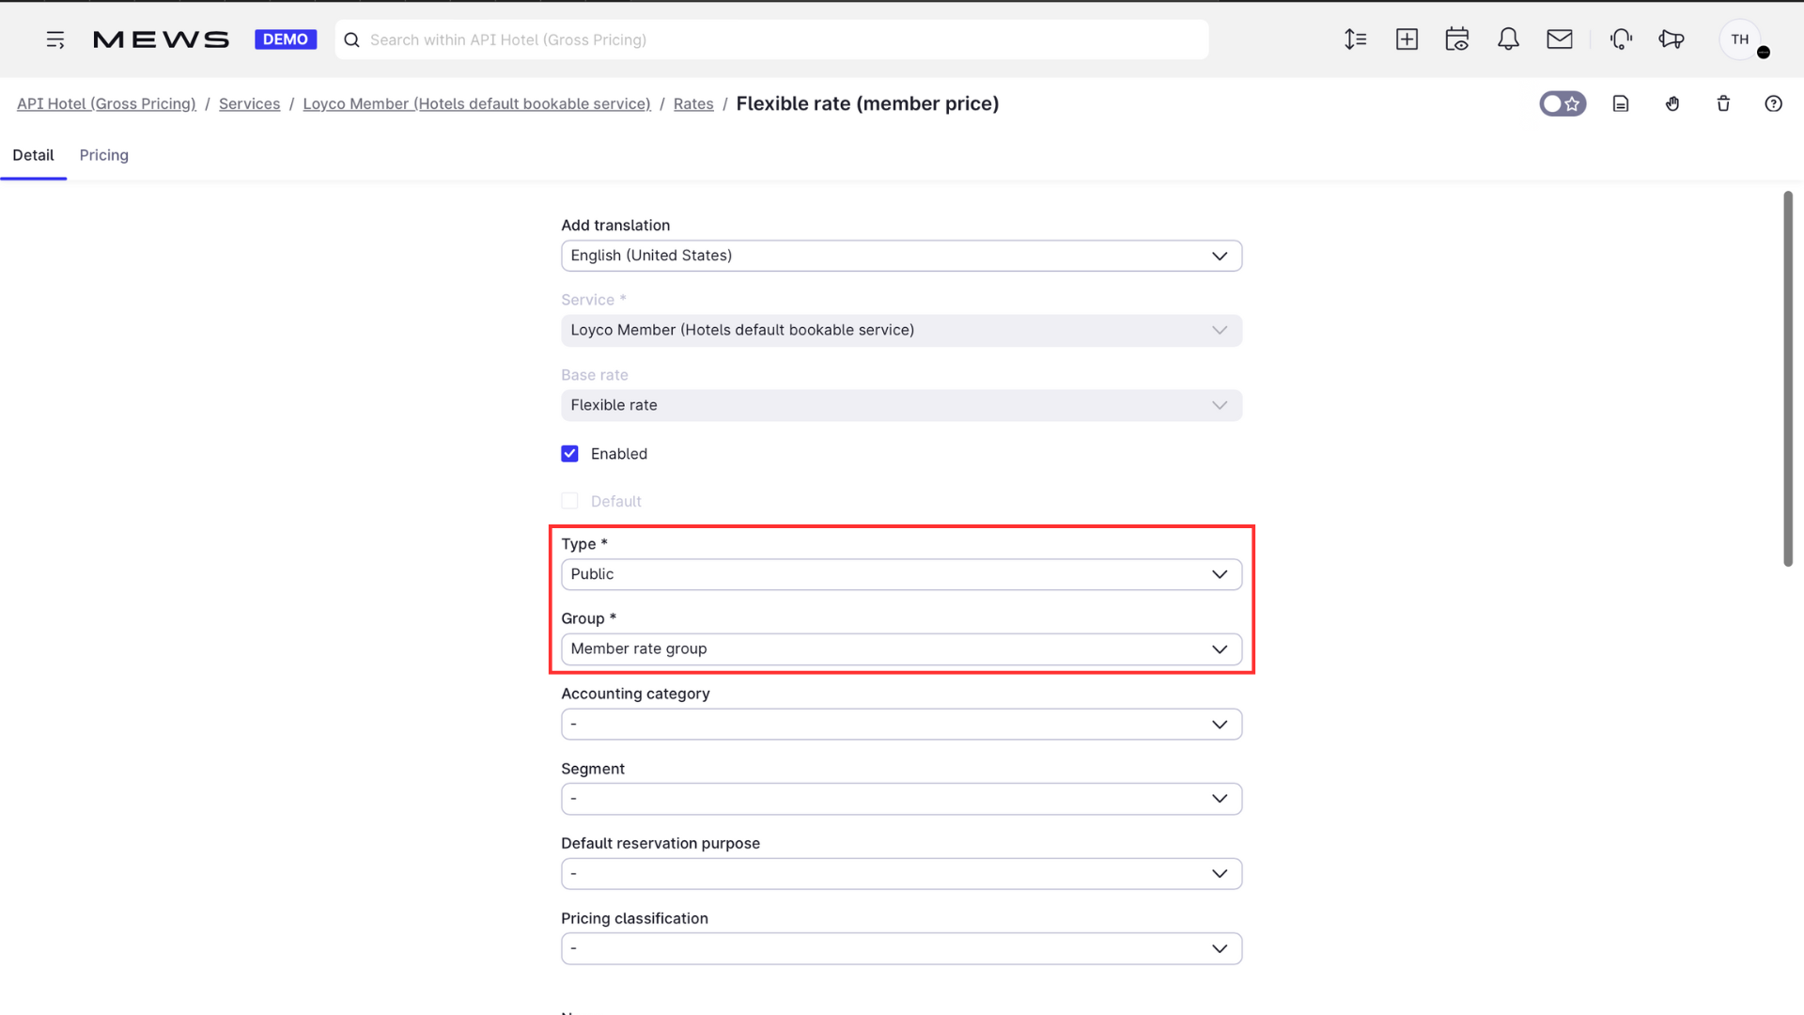Navigate to Services breadcrumb link

click(249, 103)
